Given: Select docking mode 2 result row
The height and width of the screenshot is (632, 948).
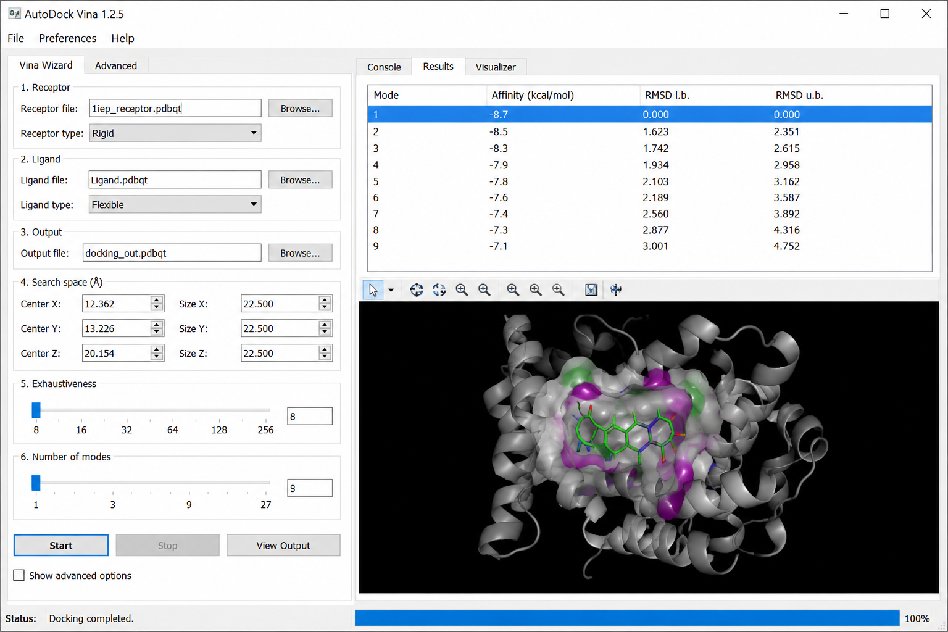Looking at the screenshot, I should [649, 131].
